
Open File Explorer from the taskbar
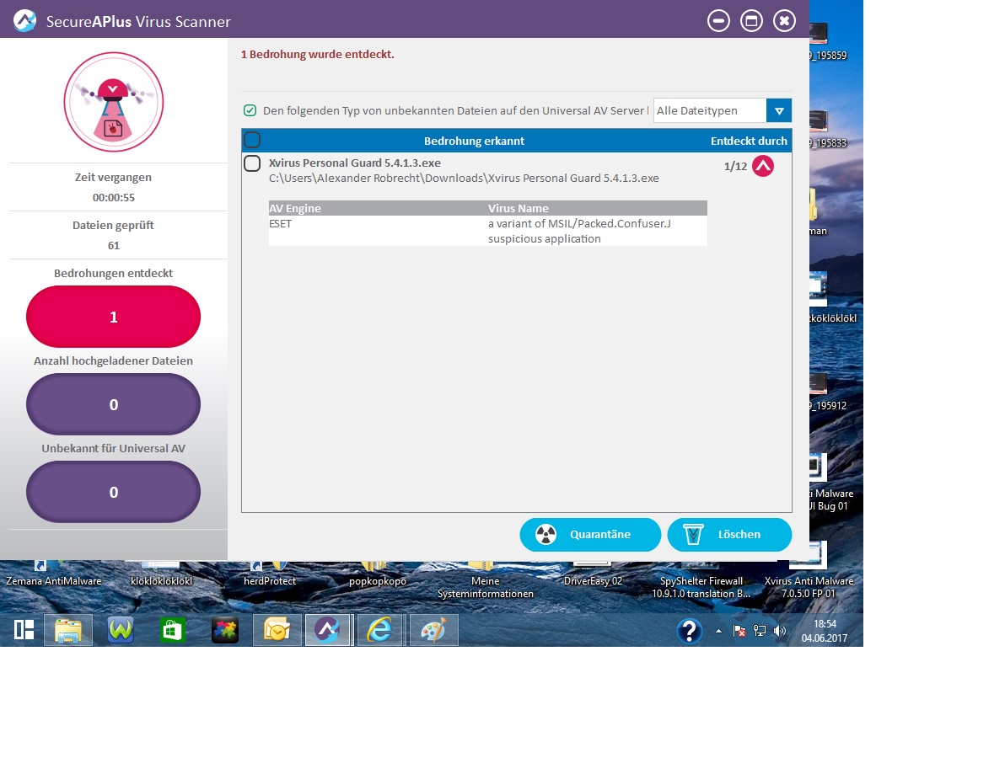68,631
